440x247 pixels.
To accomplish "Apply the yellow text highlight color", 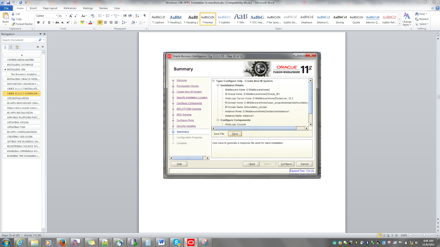I will point(82,23).
